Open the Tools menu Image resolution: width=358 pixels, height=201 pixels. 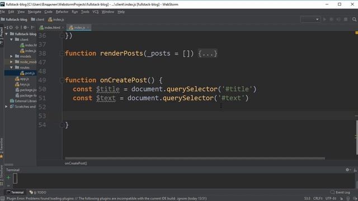[85, 12]
